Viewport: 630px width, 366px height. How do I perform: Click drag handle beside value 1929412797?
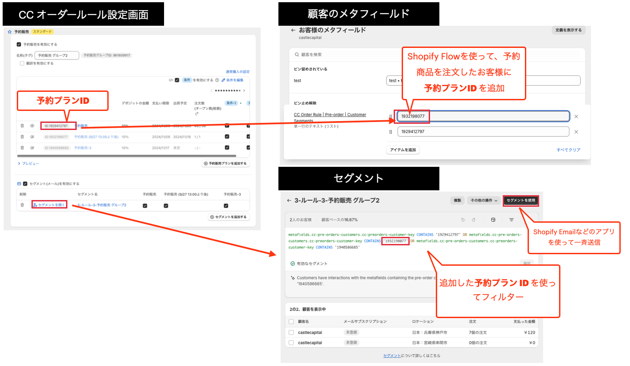click(x=391, y=132)
